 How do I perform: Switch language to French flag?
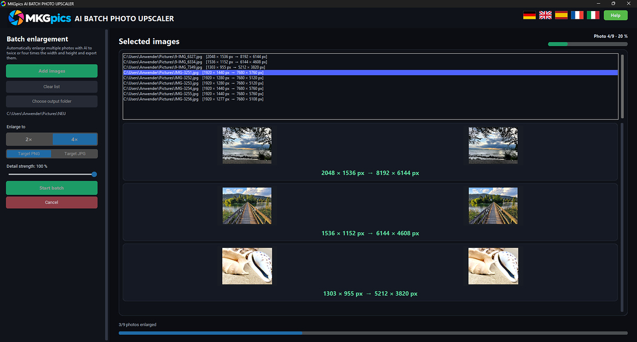click(x=577, y=15)
